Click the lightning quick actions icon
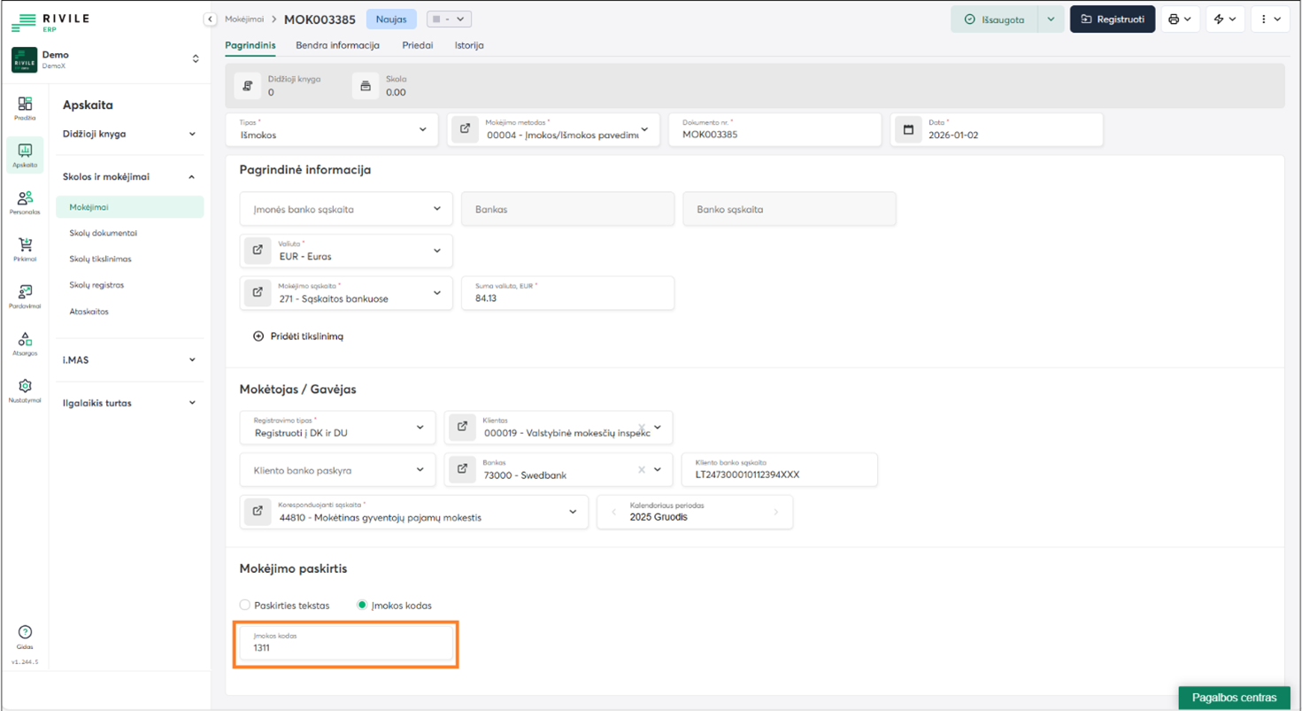The height and width of the screenshot is (711, 1302). 1219,19
